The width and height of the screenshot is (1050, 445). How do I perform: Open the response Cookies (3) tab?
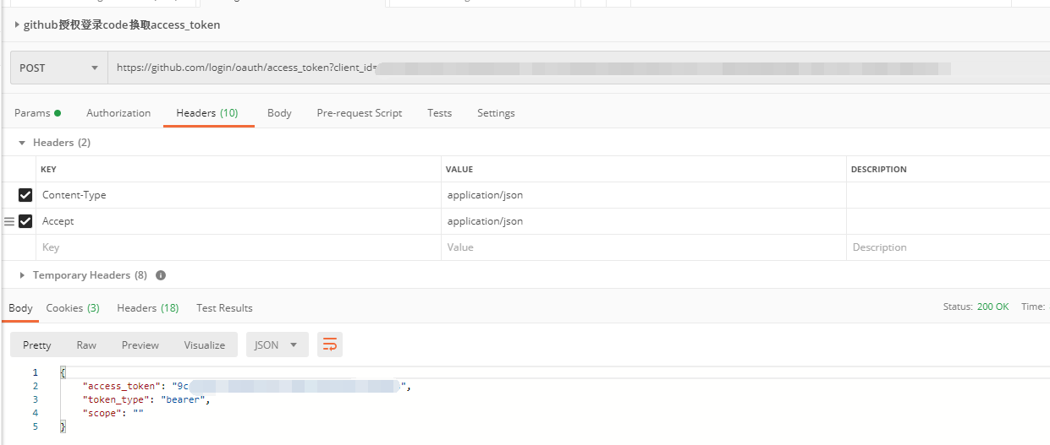point(73,308)
